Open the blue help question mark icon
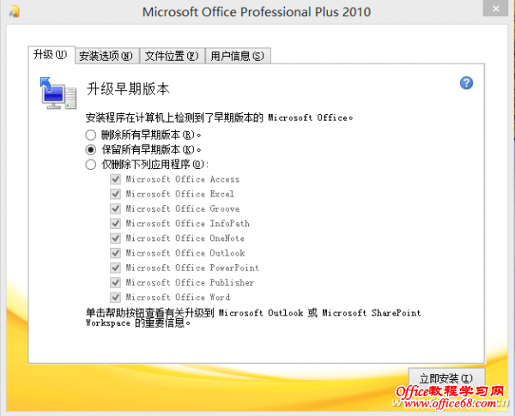Viewport: 515px width, 416px height. pyautogui.click(x=466, y=83)
